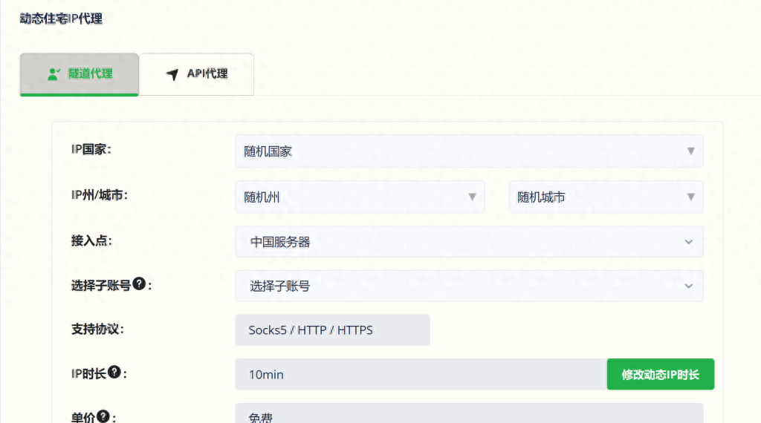The image size is (761, 423).
Task: Click help icon beside 选择子账号 label
Action: tap(138, 284)
